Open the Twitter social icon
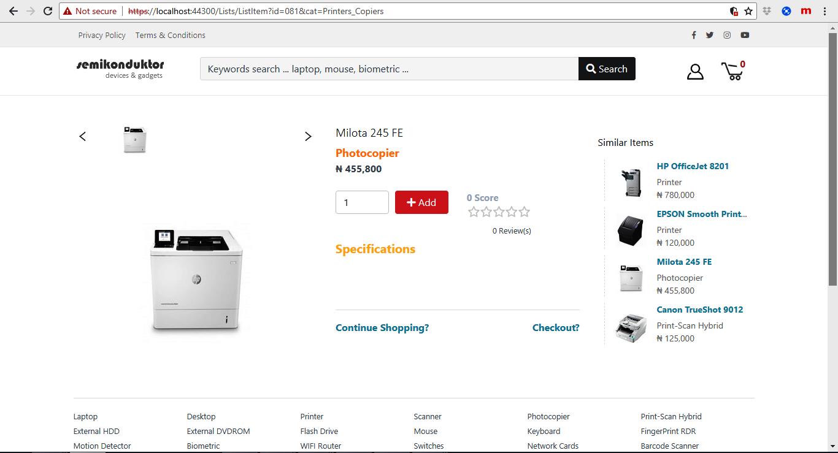Screen dimensions: 838x453 click(x=710, y=35)
